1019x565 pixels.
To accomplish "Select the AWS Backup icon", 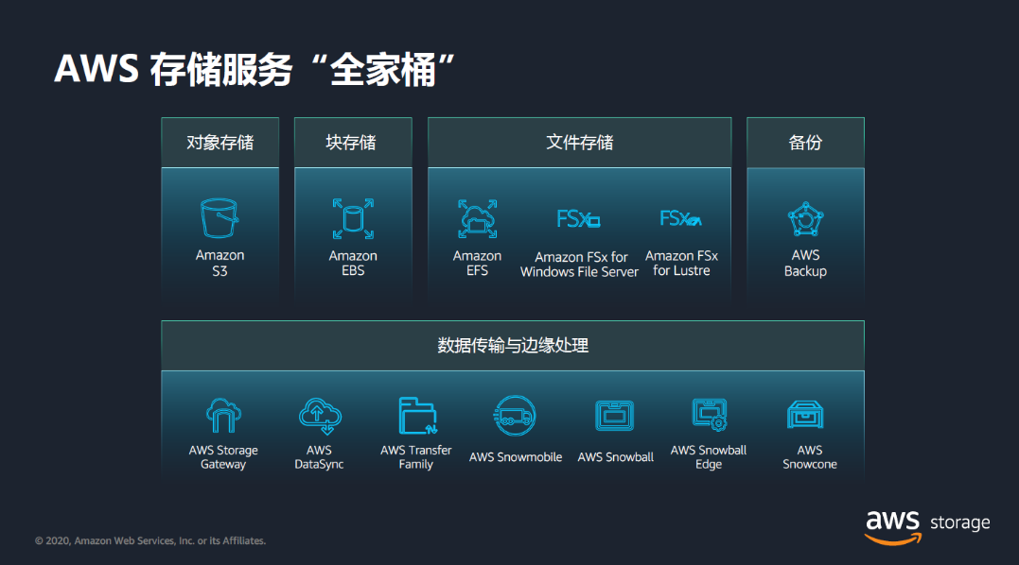I will [805, 219].
